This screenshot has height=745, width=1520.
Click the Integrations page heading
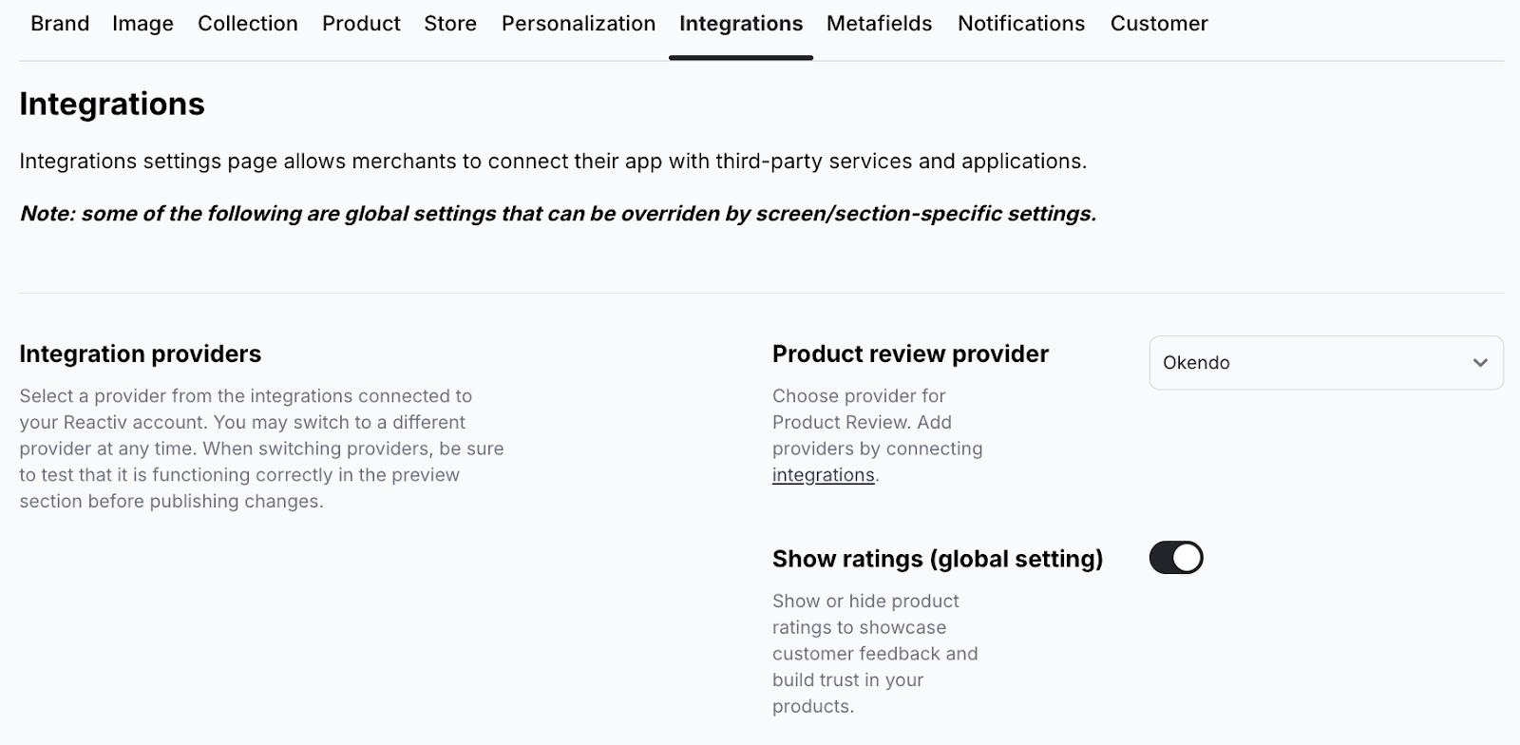[112, 104]
